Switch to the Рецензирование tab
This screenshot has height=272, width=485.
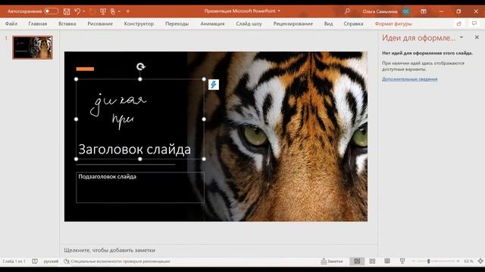coord(293,23)
